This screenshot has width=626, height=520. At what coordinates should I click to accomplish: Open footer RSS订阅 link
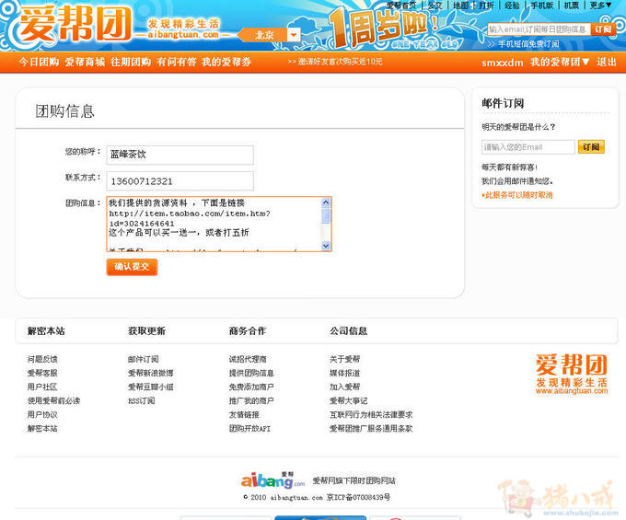pos(142,400)
